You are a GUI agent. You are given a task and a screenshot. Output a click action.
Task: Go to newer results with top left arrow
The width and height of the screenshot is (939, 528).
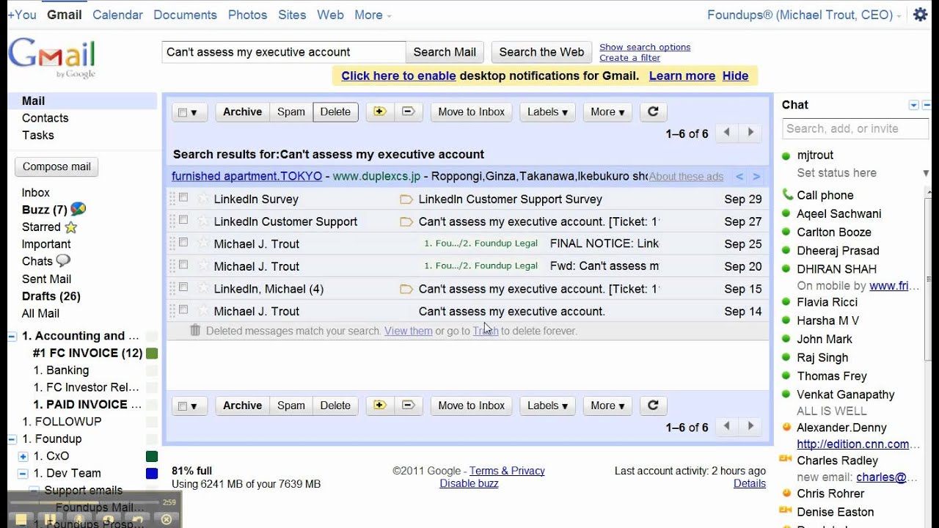[x=726, y=133]
